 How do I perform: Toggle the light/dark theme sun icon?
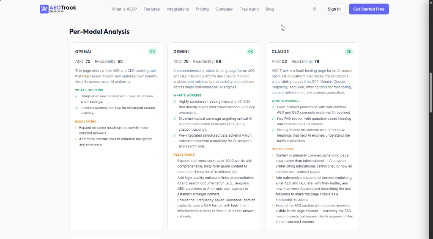(x=314, y=9)
